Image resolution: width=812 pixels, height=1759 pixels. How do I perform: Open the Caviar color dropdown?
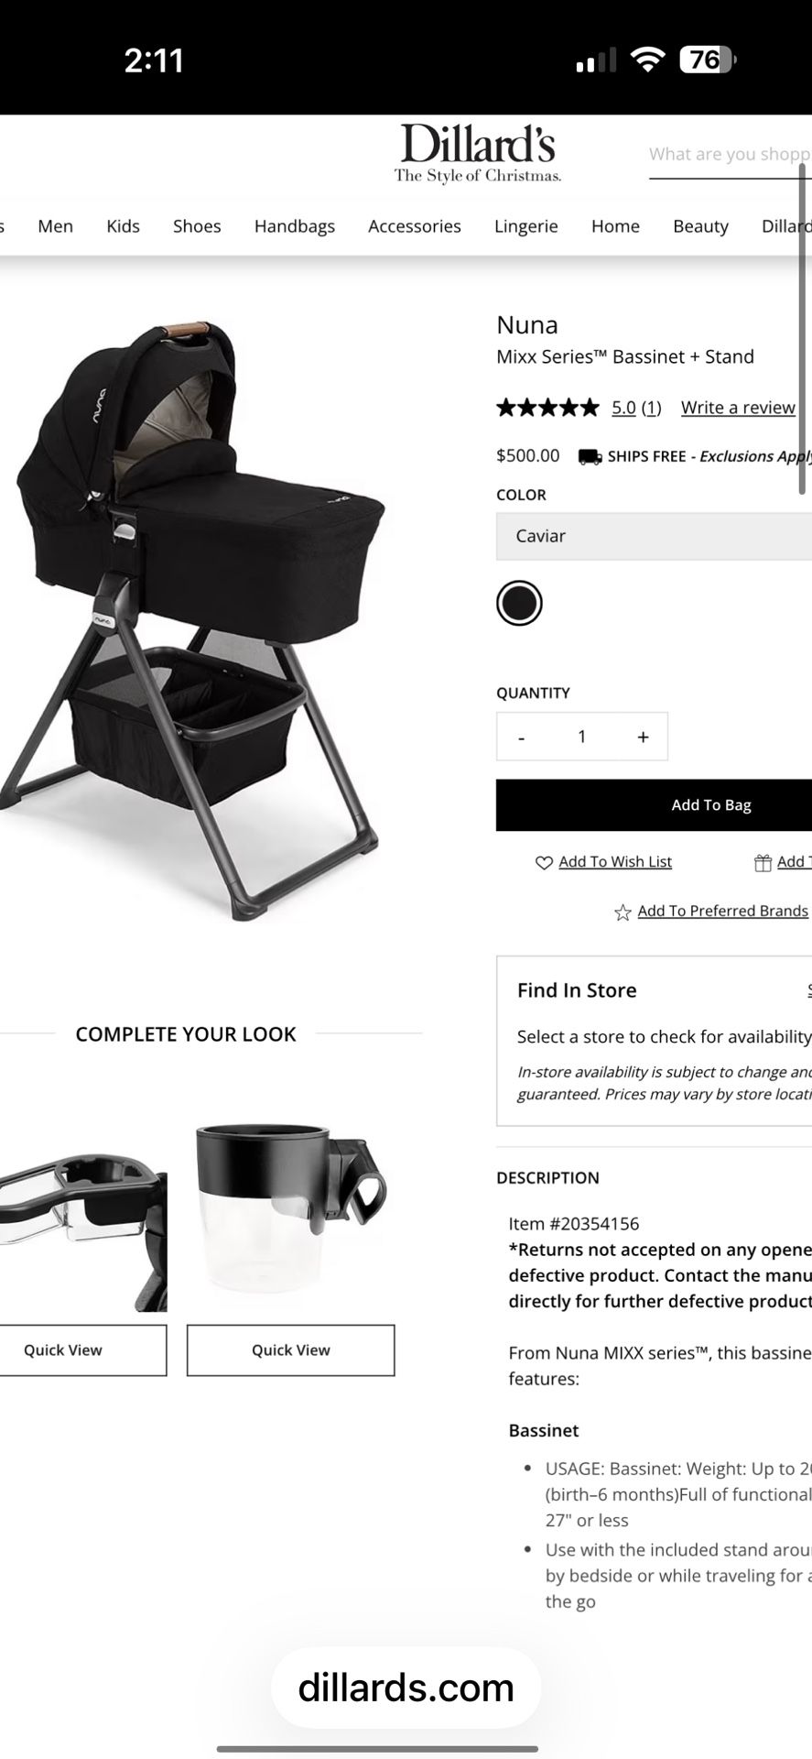point(654,536)
